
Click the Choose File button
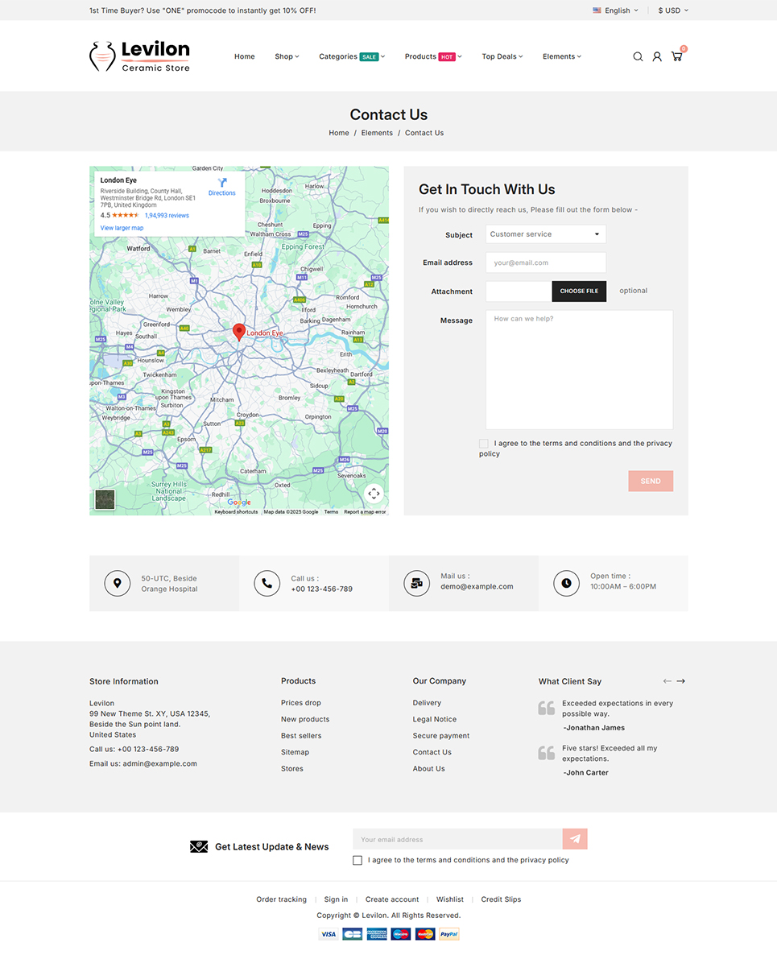[x=579, y=291]
